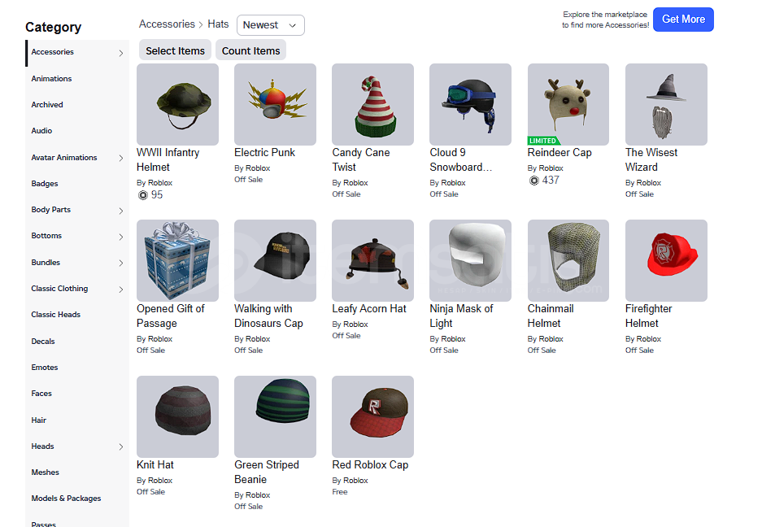Expand the Bottoms category chevron

[121, 237]
